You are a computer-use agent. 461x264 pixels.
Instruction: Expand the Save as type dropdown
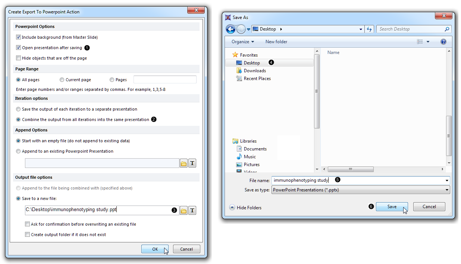point(447,190)
